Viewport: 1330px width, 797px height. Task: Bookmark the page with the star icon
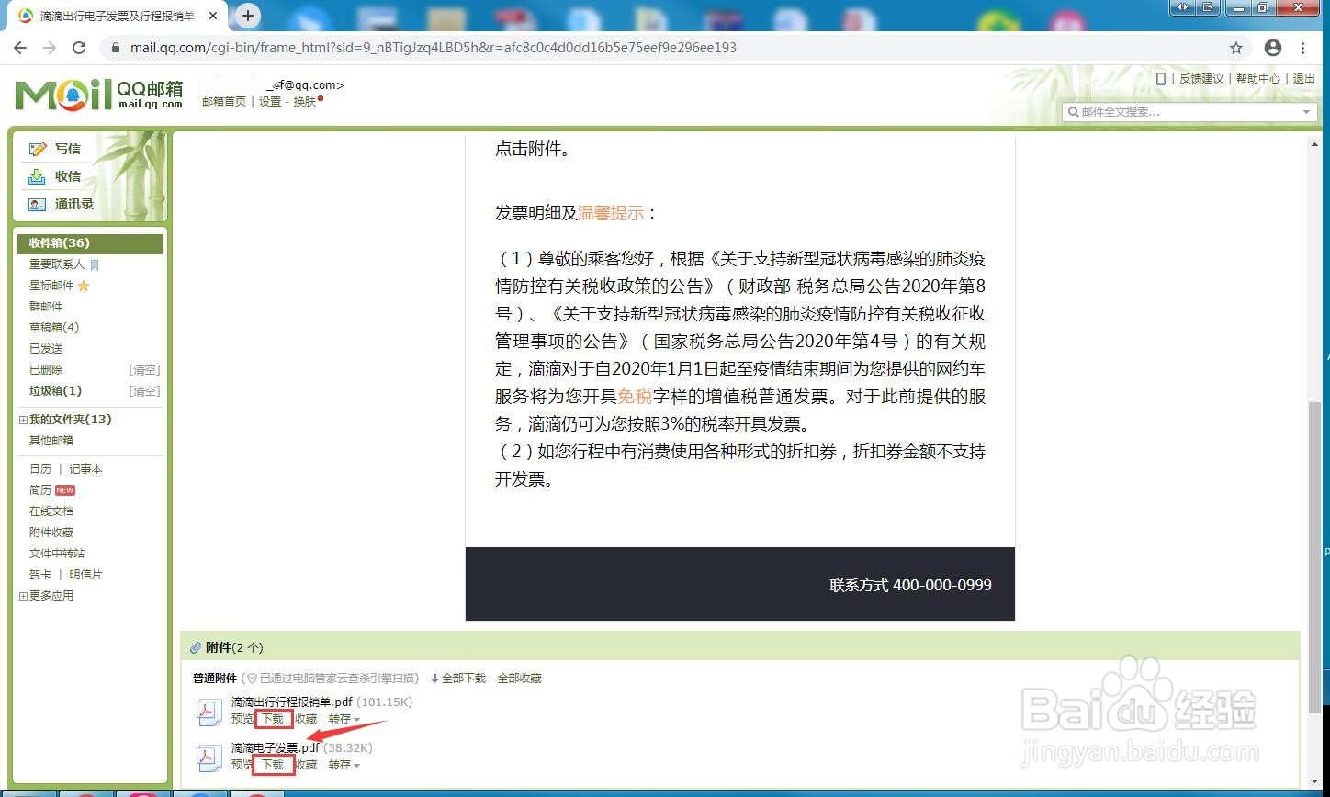1236,48
